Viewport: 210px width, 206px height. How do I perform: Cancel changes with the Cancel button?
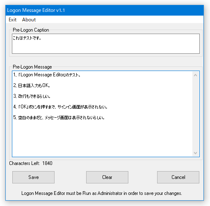coord(178,177)
